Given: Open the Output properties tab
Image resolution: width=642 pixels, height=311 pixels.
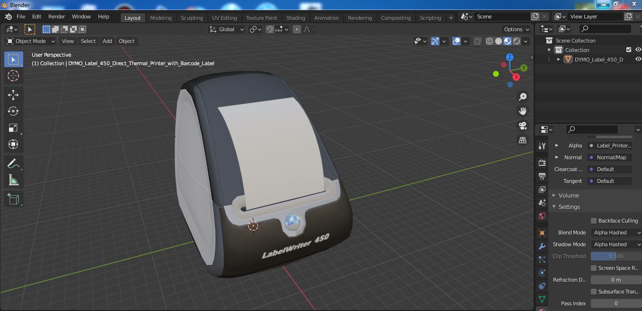Looking at the screenshot, I should click(542, 176).
